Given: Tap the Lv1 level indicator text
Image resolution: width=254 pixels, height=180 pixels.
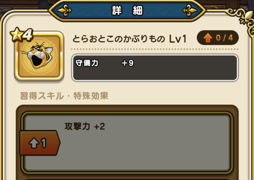Looking at the screenshot, I should tap(178, 39).
